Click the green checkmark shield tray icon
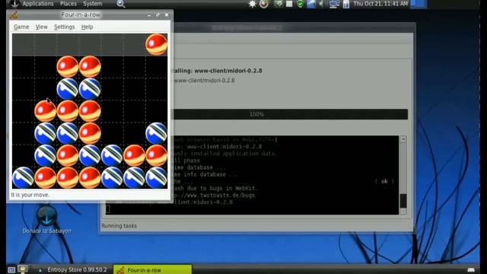The width and height of the screenshot is (487, 274). point(300,4)
